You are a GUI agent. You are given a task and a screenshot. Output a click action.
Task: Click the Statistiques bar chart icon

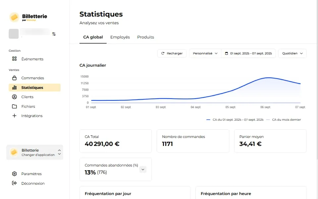click(x=14, y=88)
